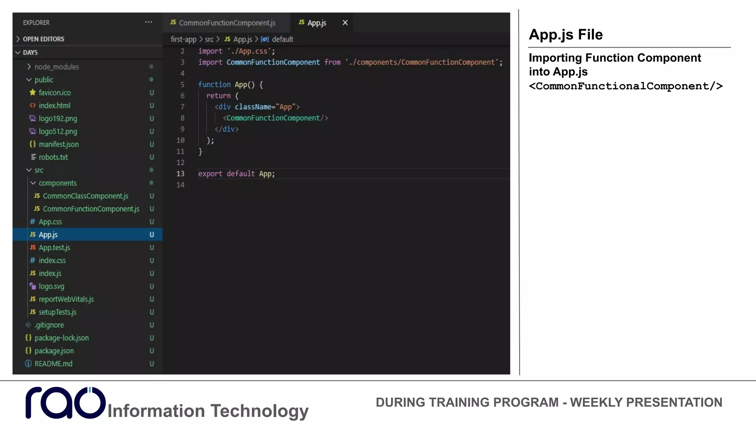Open README.md file

[53, 363]
